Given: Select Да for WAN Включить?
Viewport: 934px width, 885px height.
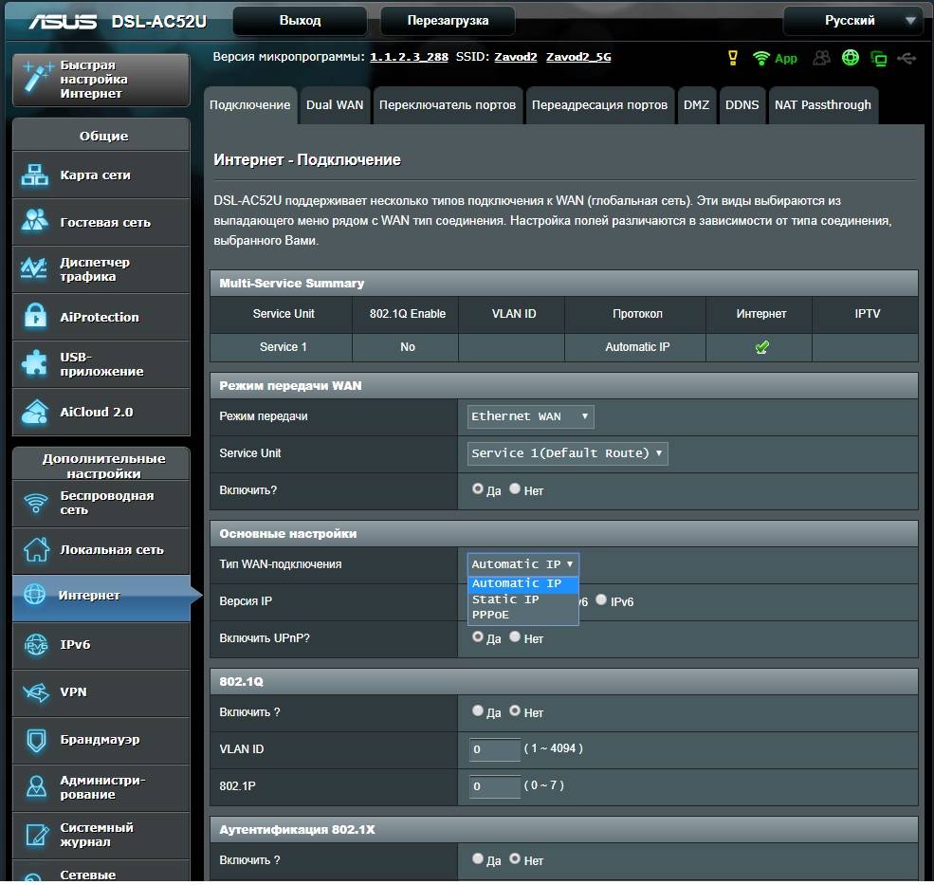Looking at the screenshot, I should click(477, 489).
